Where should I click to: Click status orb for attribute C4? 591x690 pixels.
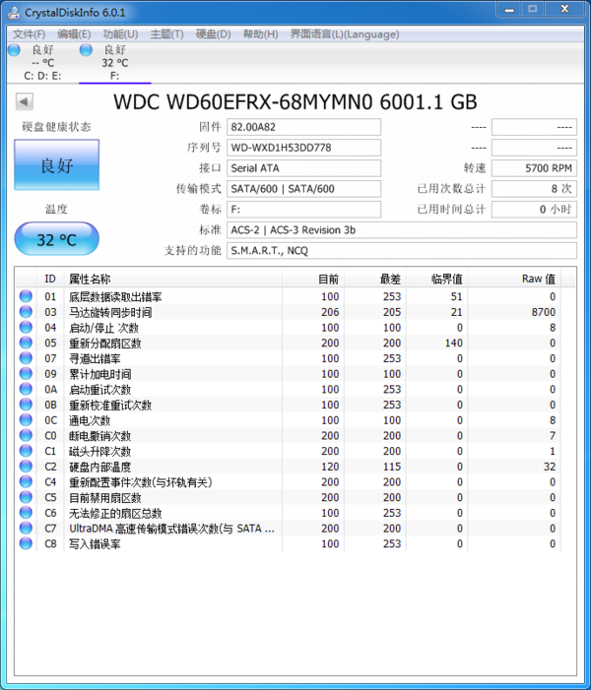[26, 481]
